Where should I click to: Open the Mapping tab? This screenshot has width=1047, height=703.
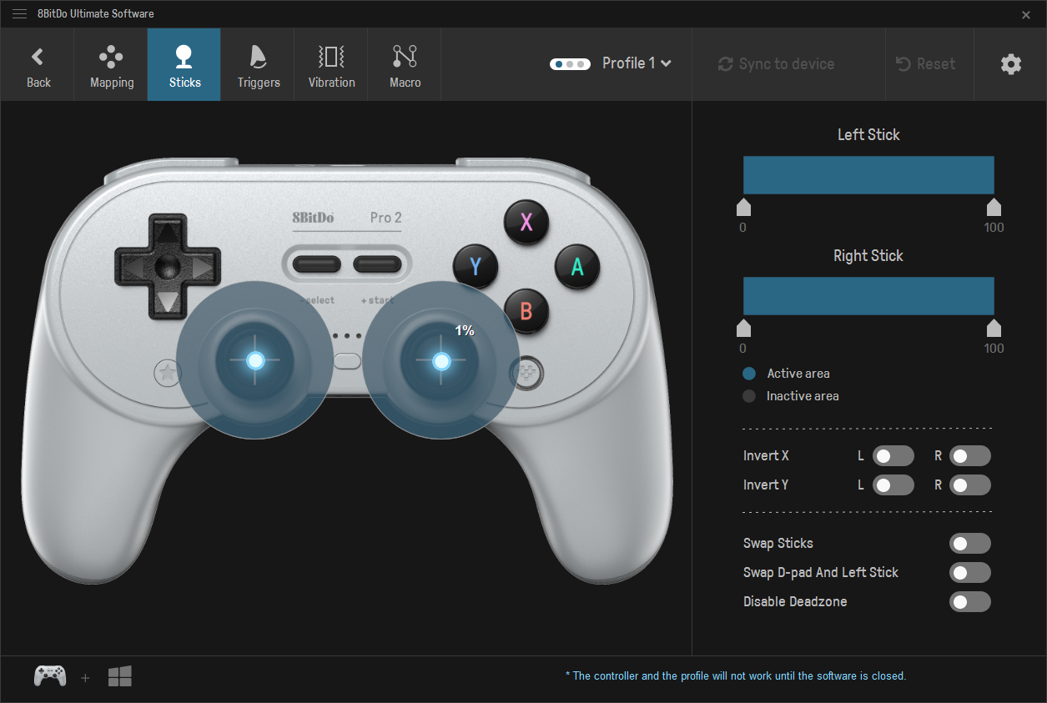[111, 65]
